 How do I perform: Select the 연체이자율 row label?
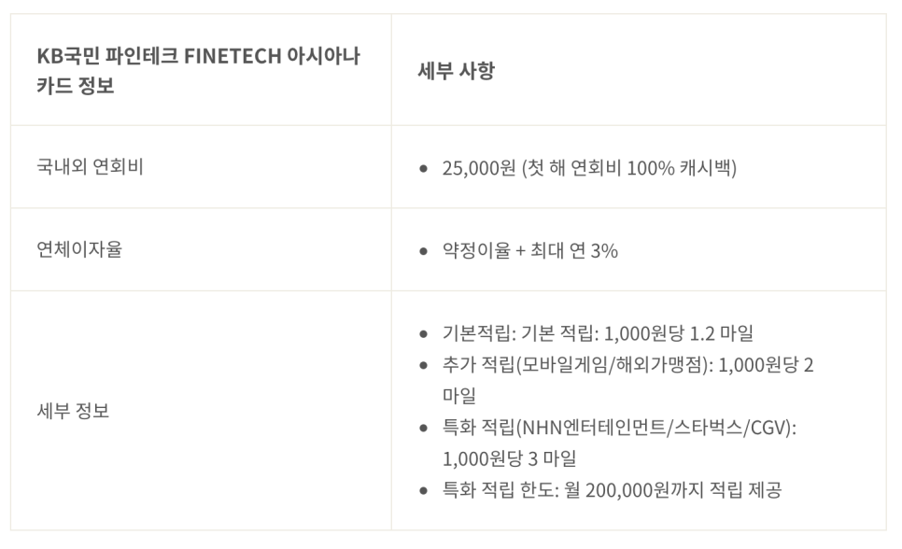pos(79,249)
